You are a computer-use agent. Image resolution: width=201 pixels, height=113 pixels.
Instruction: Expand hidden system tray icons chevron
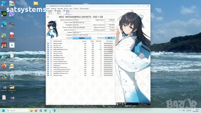pos(180,110)
